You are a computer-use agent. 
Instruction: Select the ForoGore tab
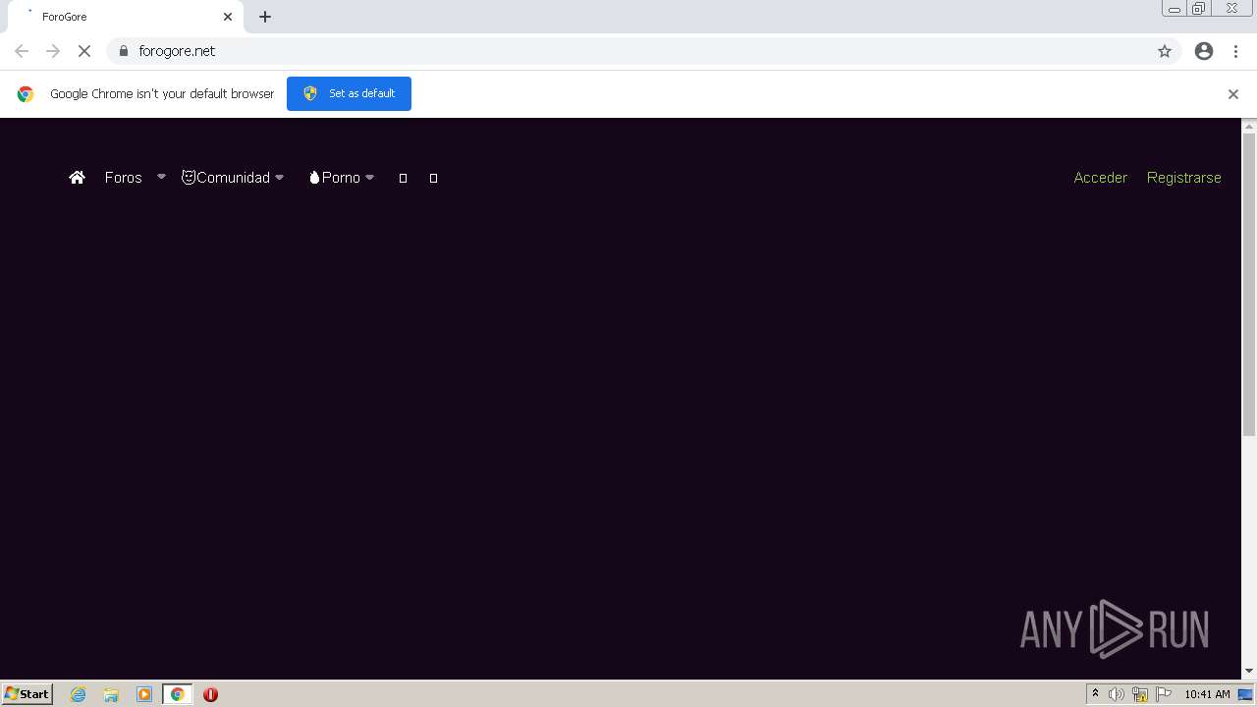coord(128,17)
